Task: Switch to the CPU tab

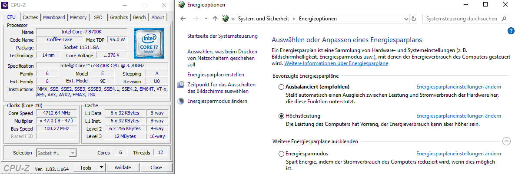Action: click(11, 17)
